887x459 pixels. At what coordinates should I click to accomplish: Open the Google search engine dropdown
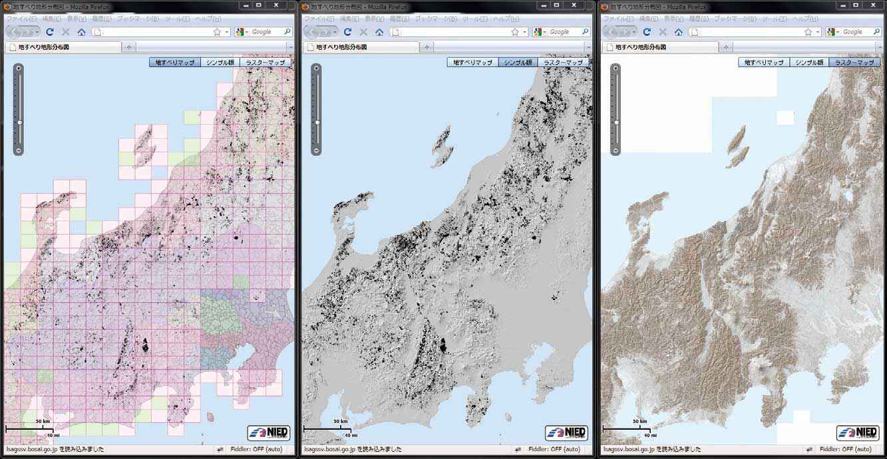click(246, 31)
